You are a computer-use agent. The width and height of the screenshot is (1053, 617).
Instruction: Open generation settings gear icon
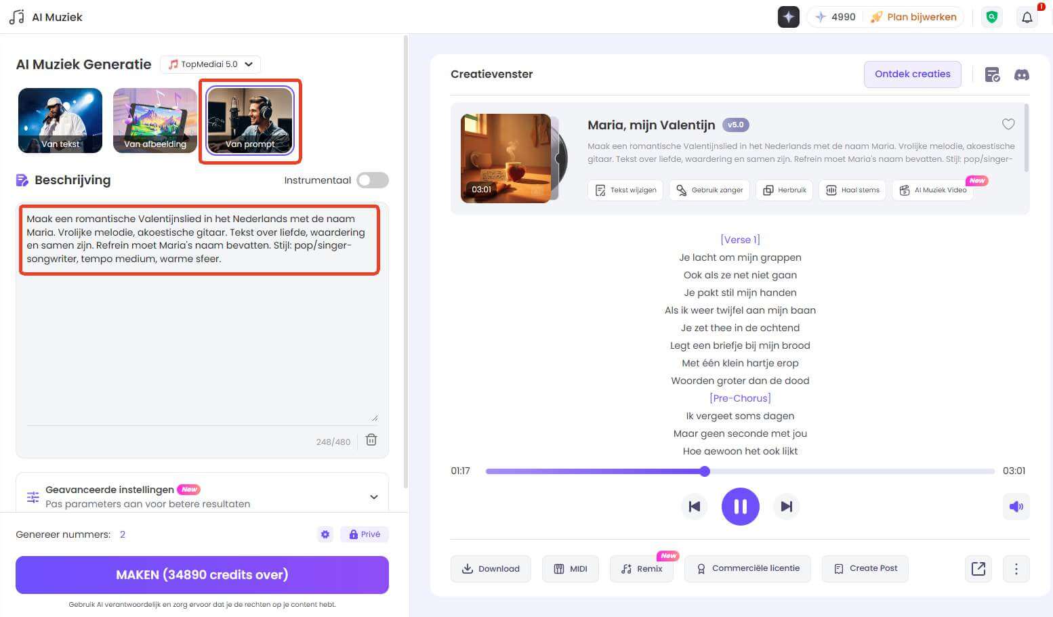pos(325,534)
